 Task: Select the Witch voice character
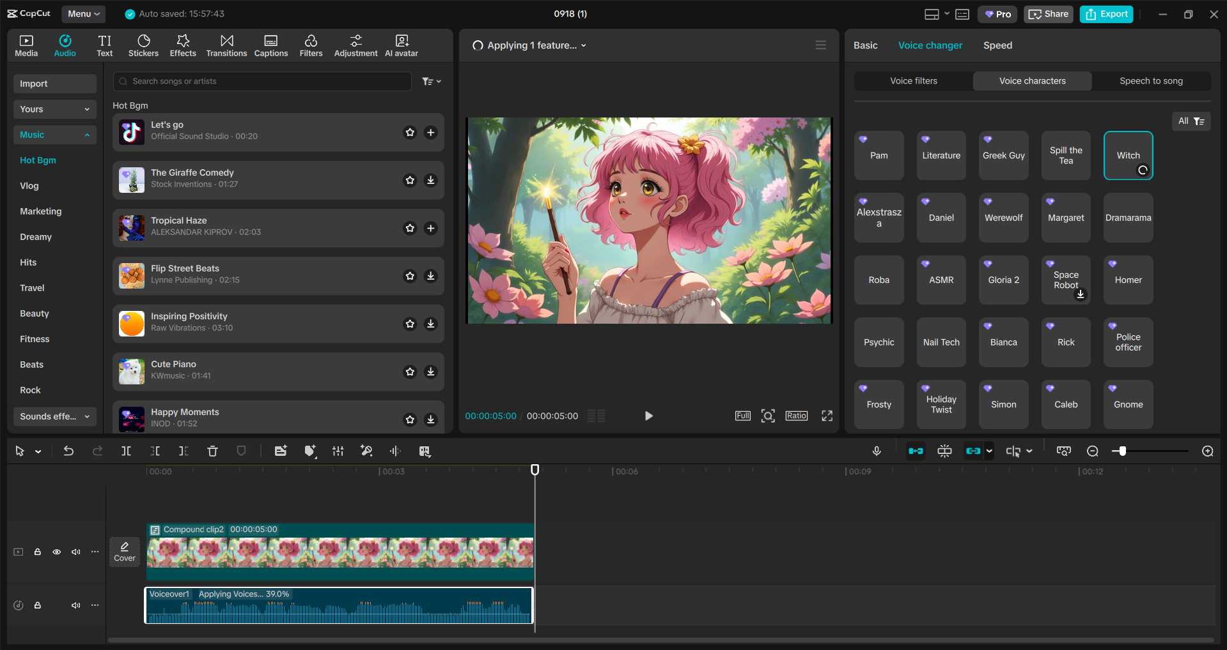click(x=1127, y=155)
